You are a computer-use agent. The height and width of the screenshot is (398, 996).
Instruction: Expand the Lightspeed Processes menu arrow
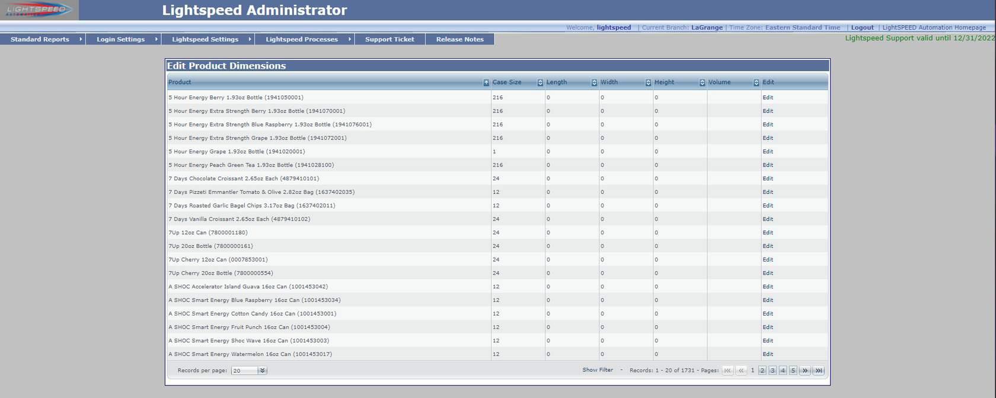coord(349,39)
